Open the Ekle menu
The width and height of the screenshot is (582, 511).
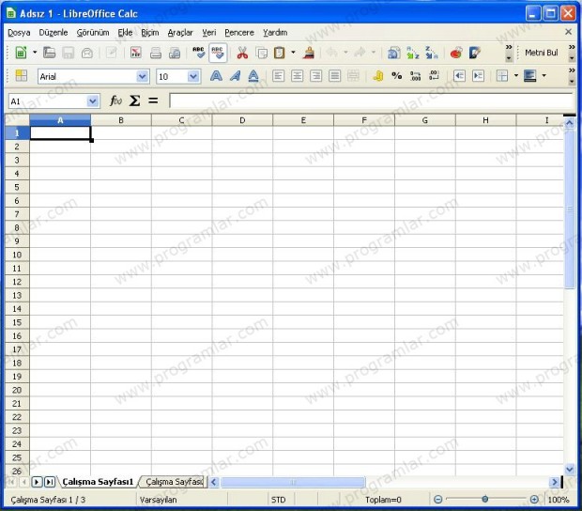[125, 33]
